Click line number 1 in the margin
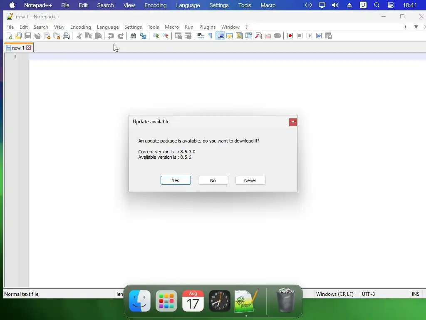Screen dimensions: 426x320 [x=15, y=57]
